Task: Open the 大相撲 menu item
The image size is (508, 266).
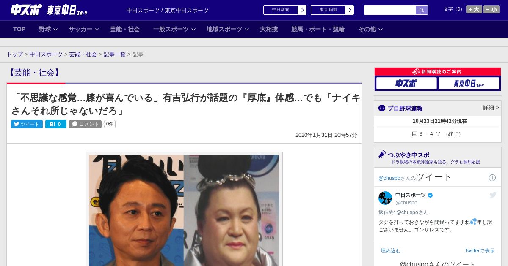Action: (268, 29)
